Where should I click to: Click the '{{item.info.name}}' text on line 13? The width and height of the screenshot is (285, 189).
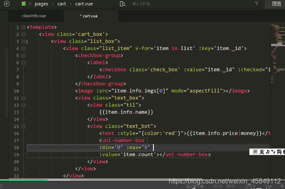tap(126, 112)
